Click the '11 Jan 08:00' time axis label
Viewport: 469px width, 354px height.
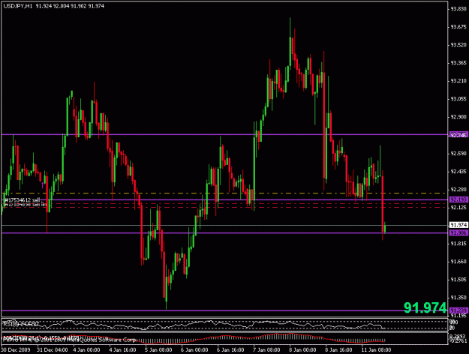click(x=376, y=349)
